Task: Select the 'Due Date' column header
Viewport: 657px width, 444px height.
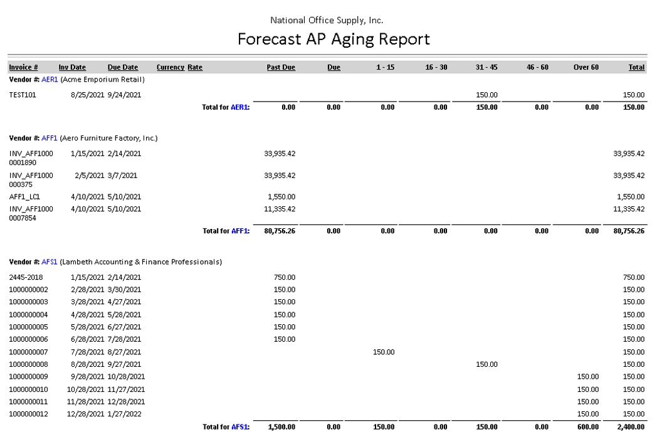Action: point(122,67)
